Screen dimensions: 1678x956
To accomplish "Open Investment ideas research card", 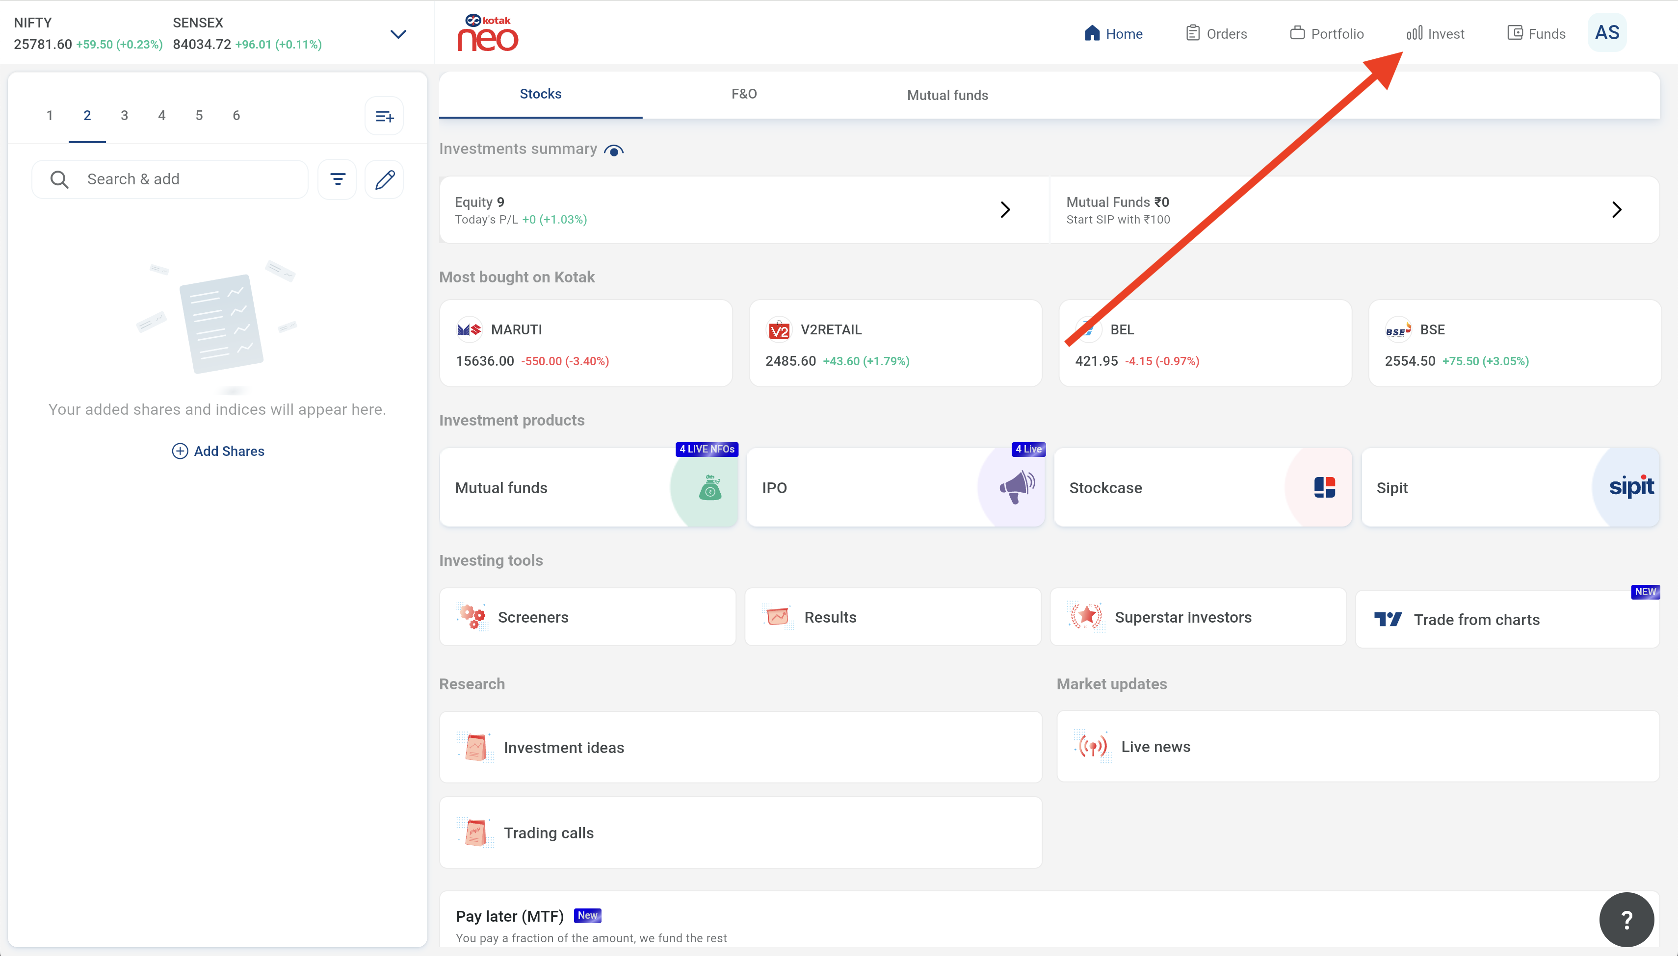I will coord(740,747).
